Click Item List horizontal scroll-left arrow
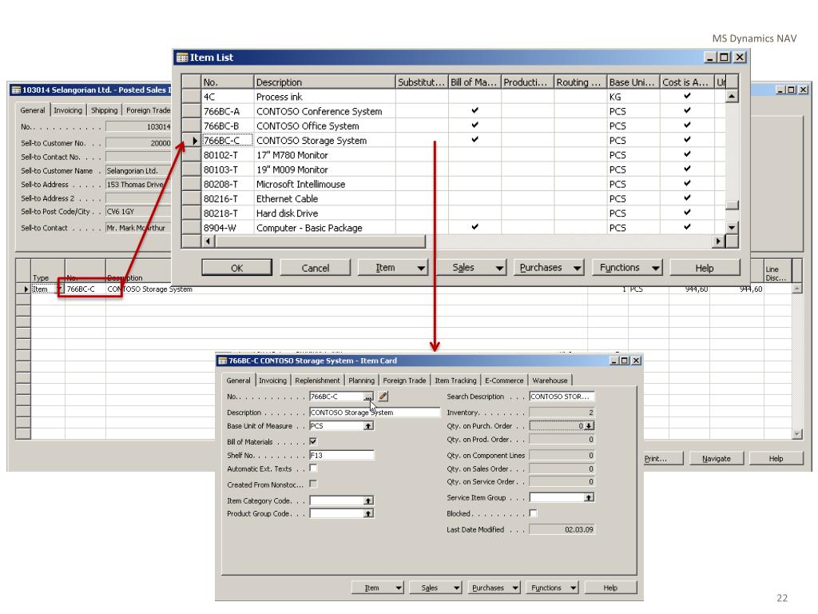 click(x=208, y=241)
